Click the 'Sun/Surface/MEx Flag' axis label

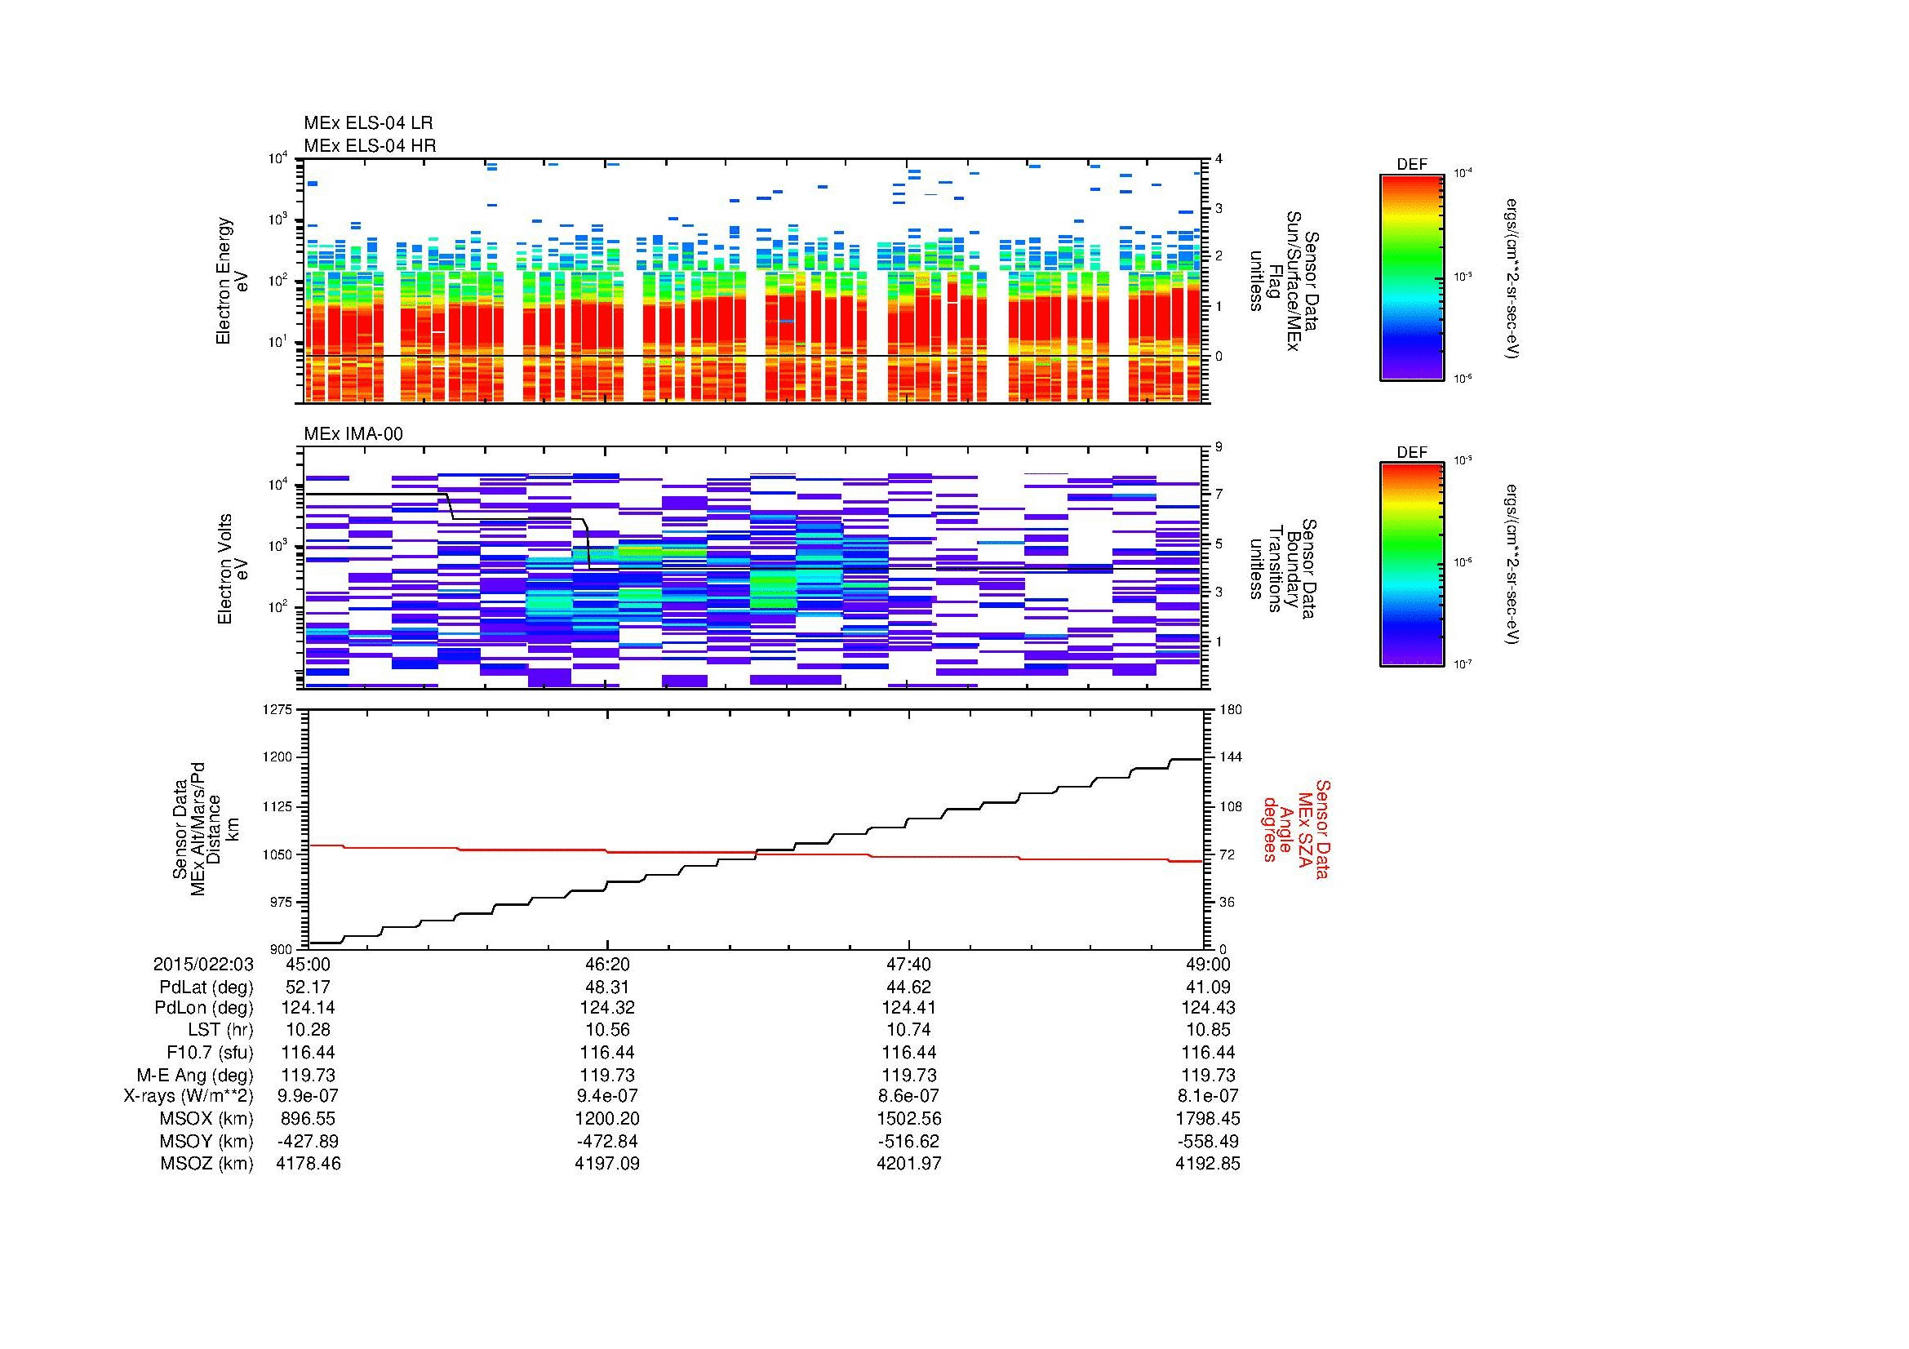[1284, 281]
